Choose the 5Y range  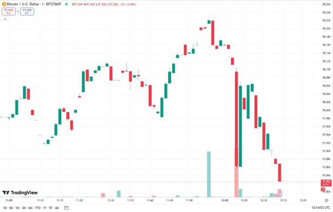(51, 208)
